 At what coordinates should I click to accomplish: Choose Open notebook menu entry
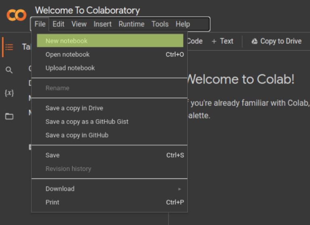[x=67, y=55]
